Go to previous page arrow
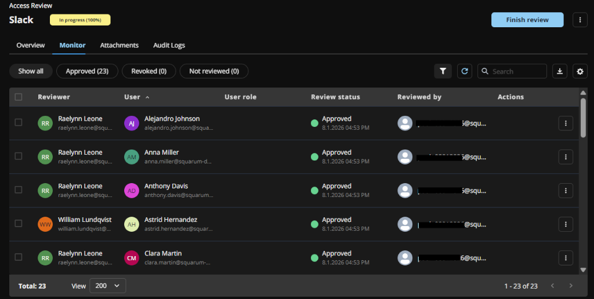Screen dimensions: 594x299 click(x=552, y=286)
